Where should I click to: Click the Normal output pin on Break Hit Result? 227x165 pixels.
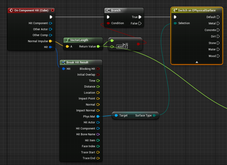point(98,105)
